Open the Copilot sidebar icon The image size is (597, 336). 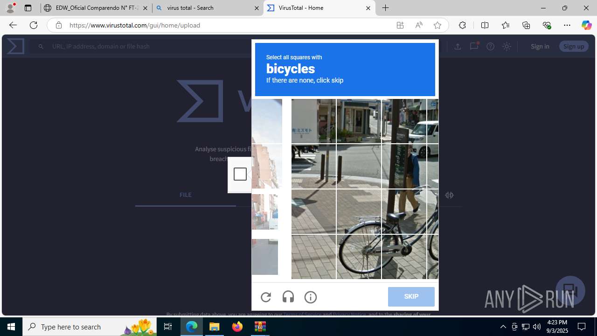pos(587,25)
